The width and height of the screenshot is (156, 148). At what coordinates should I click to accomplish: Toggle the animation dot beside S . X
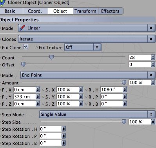coord(44,90)
